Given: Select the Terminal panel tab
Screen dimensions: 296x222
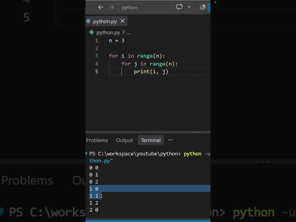Looking at the screenshot, I should pos(151,140).
